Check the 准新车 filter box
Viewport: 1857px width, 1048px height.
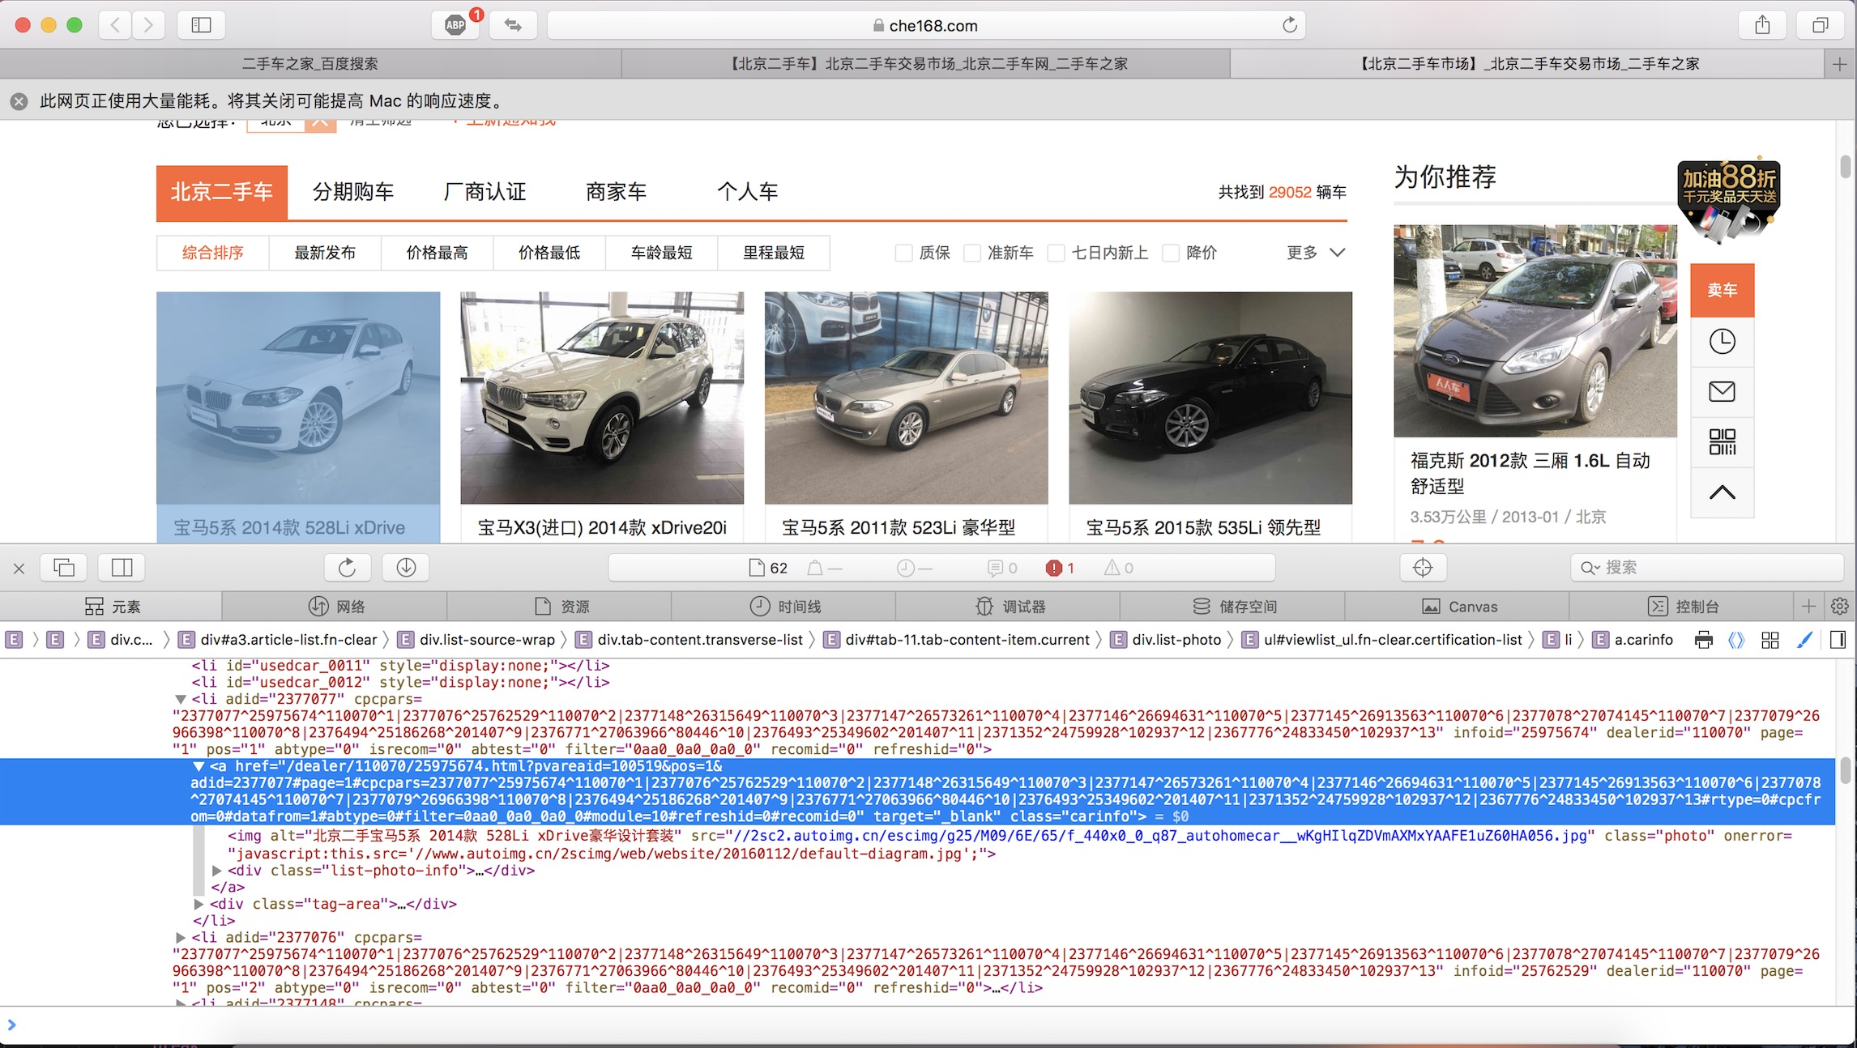click(971, 253)
